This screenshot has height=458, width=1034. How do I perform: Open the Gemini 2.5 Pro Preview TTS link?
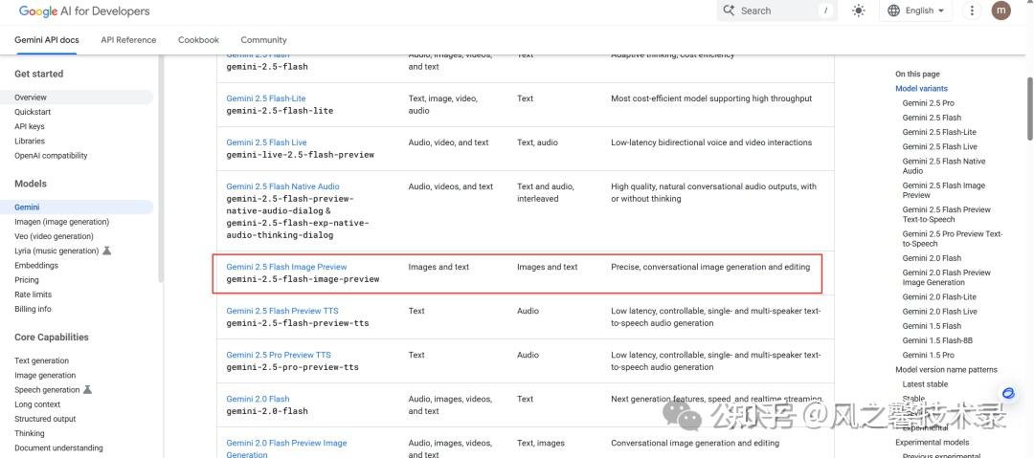click(x=278, y=355)
